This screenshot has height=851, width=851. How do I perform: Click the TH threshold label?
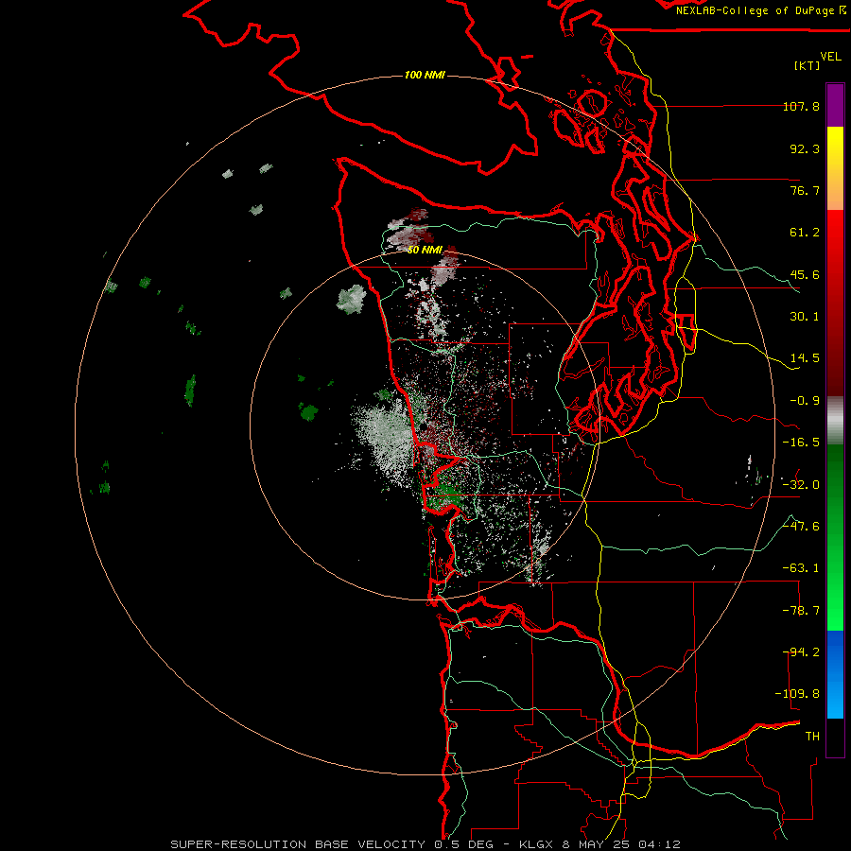click(812, 737)
